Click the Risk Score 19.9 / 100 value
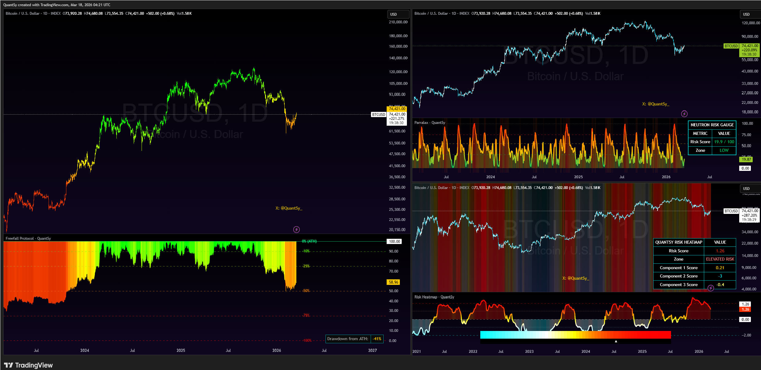 point(724,142)
